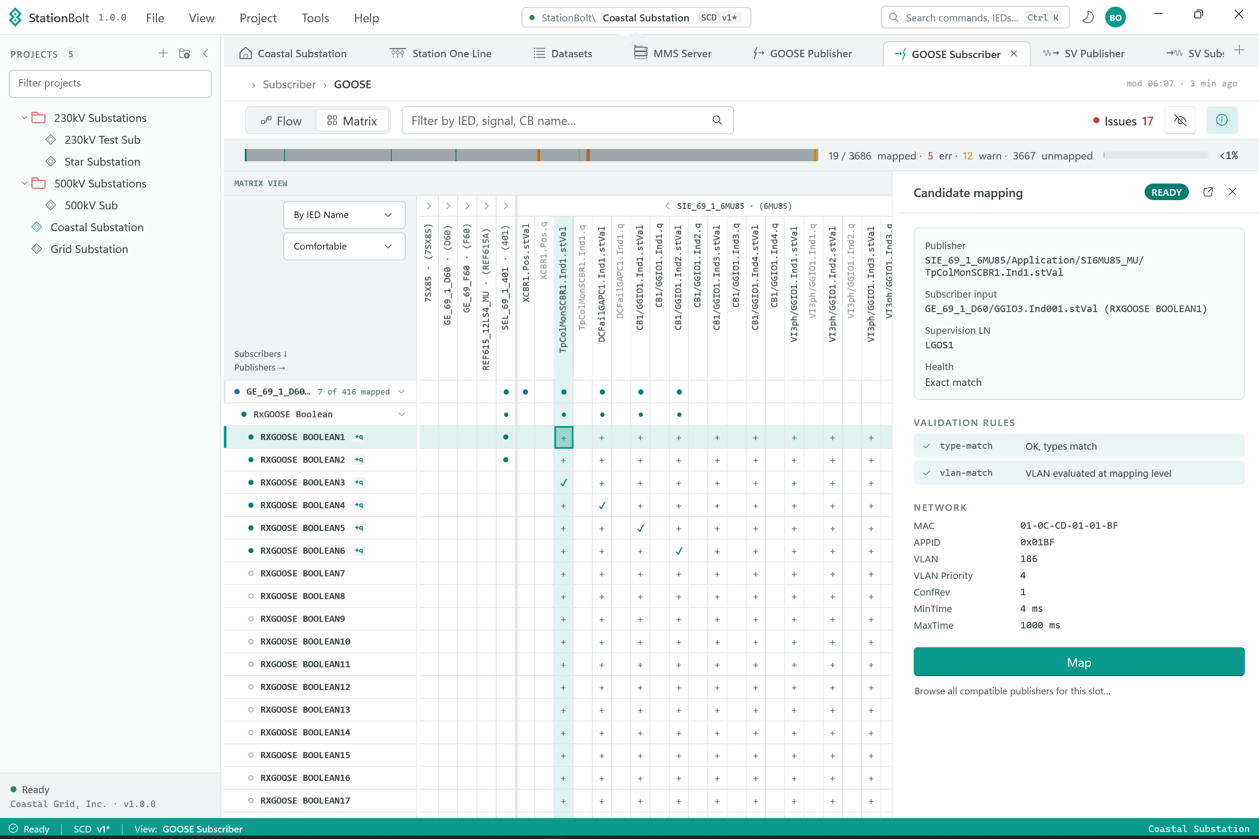This screenshot has height=839, width=1259.
Task: Collapse the SIE_69_1_6MU85 publisher group
Action: click(x=667, y=206)
